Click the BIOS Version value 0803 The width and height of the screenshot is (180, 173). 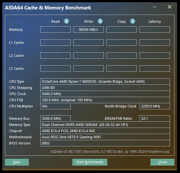[105, 143]
